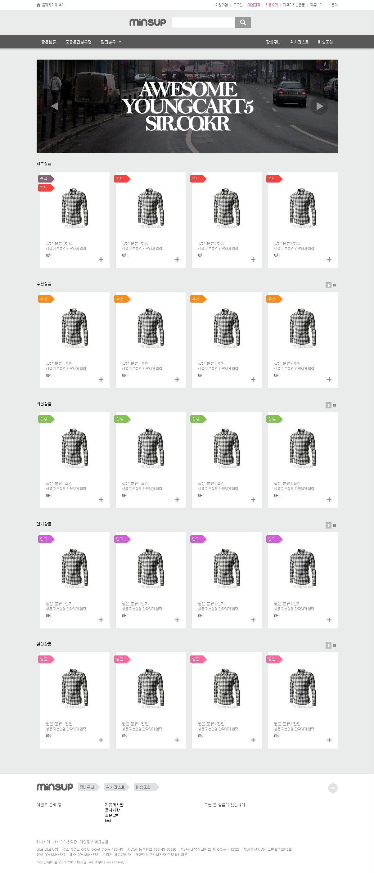The width and height of the screenshot is (374, 873).
Task: Advance to next banner slide arrow
Action: (319, 106)
